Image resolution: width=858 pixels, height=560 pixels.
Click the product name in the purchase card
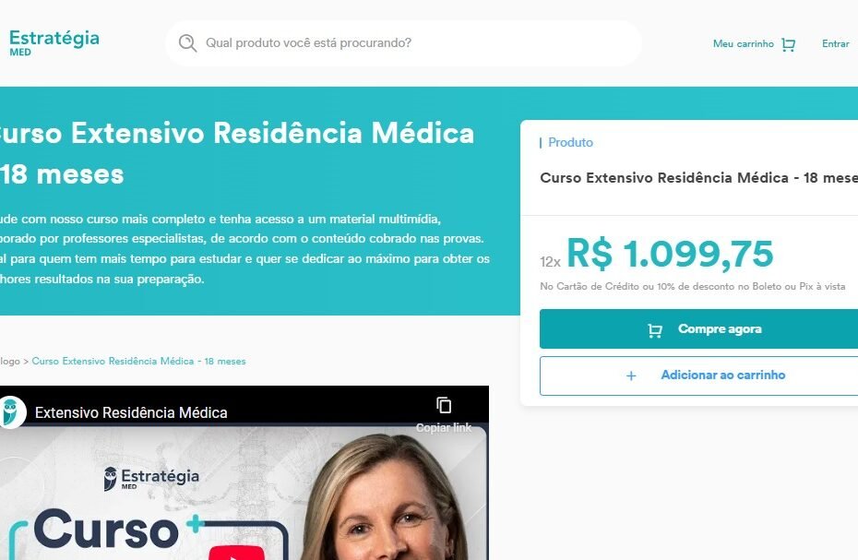click(x=698, y=178)
